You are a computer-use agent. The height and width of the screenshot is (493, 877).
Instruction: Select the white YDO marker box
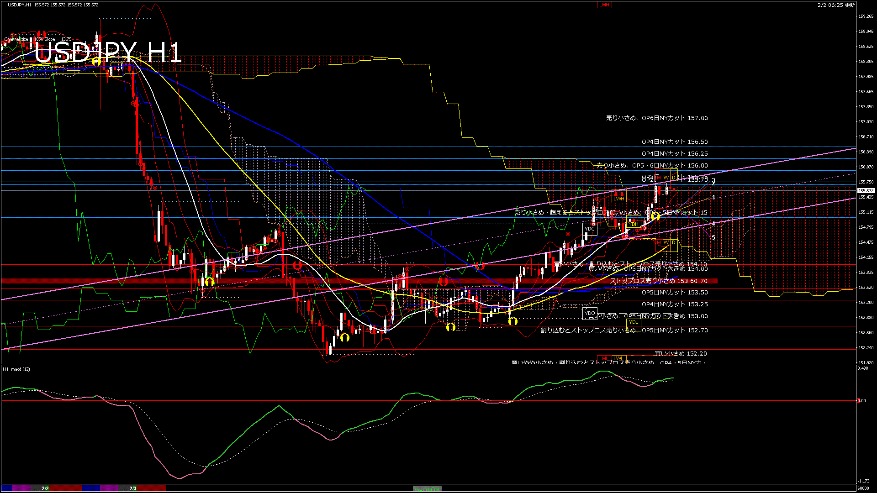590,313
